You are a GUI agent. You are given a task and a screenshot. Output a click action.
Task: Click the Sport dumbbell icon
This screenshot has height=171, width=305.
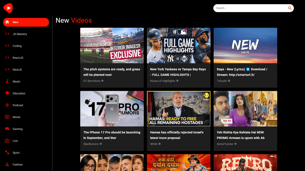coord(7,152)
